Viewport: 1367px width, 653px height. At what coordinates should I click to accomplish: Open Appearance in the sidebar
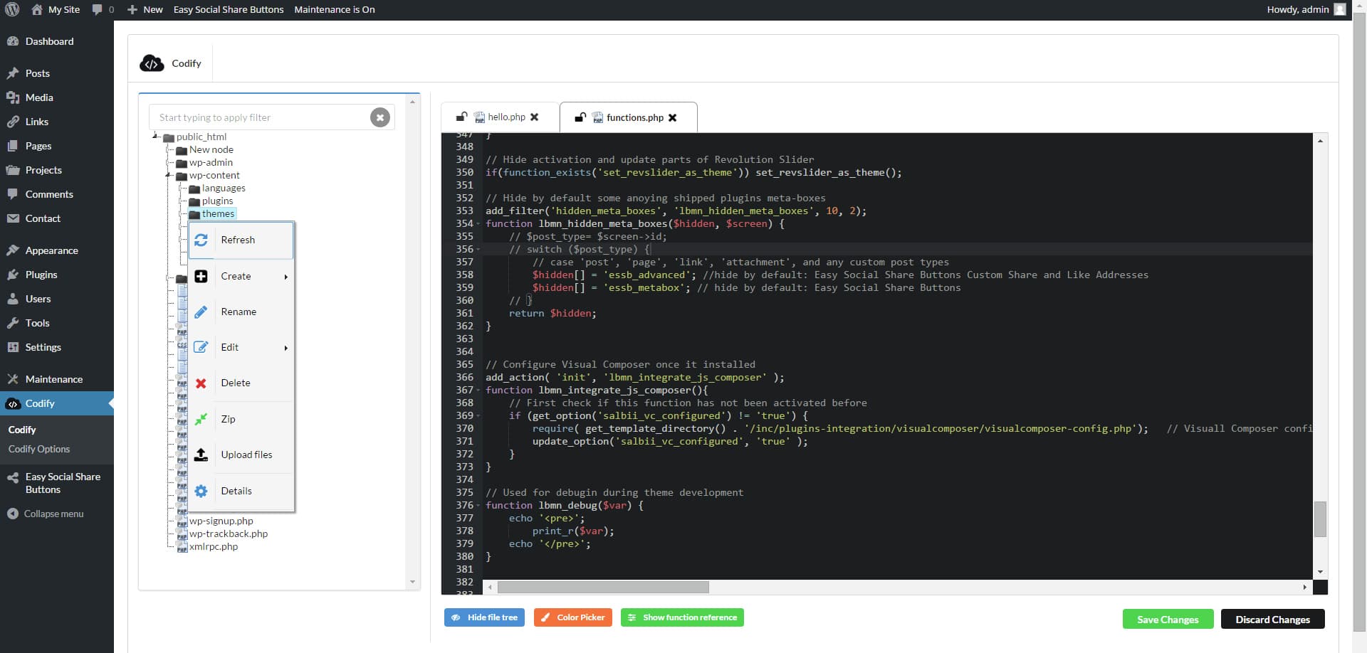[57, 250]
